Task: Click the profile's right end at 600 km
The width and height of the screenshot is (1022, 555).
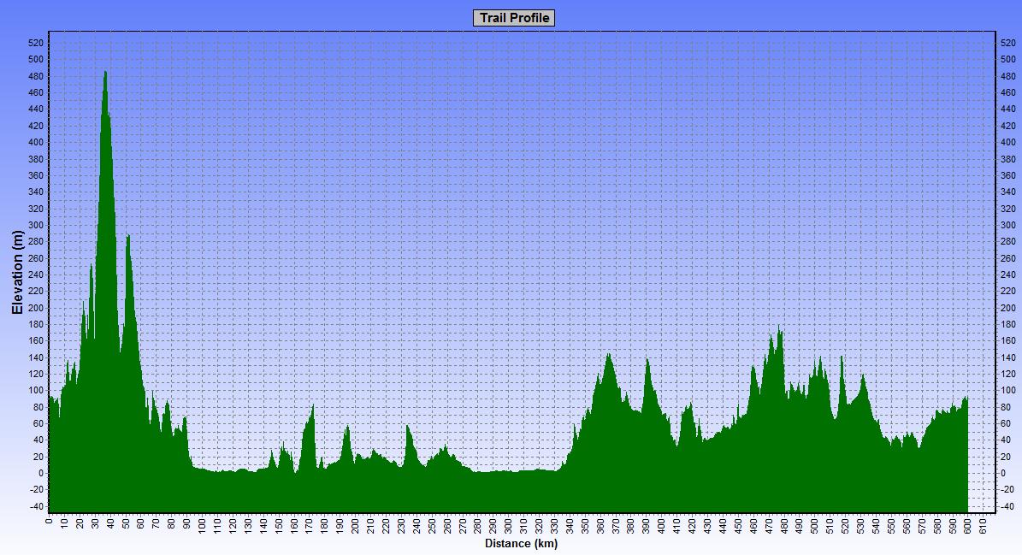Action: click(966, 399)
